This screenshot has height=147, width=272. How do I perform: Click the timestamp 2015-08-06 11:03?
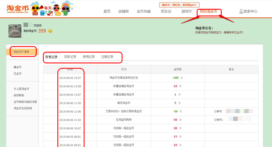point(70,120)
